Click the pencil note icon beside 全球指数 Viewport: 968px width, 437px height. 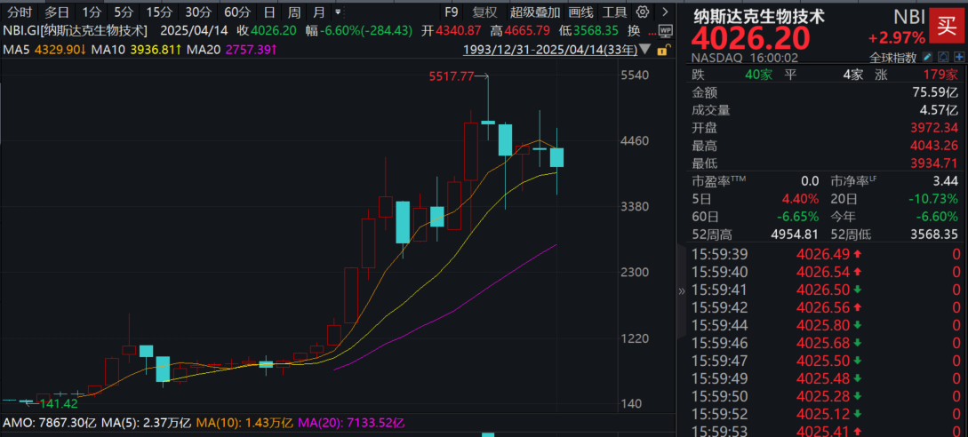pos(928,57)
